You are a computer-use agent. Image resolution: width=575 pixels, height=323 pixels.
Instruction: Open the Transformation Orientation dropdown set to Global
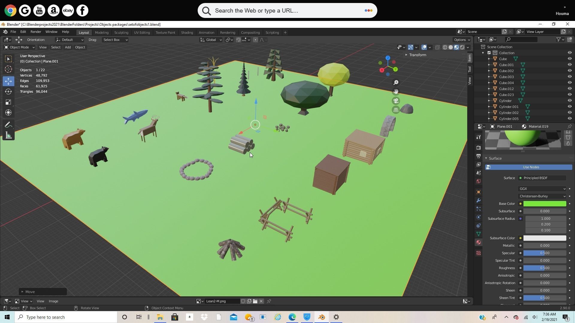[211, 39]
